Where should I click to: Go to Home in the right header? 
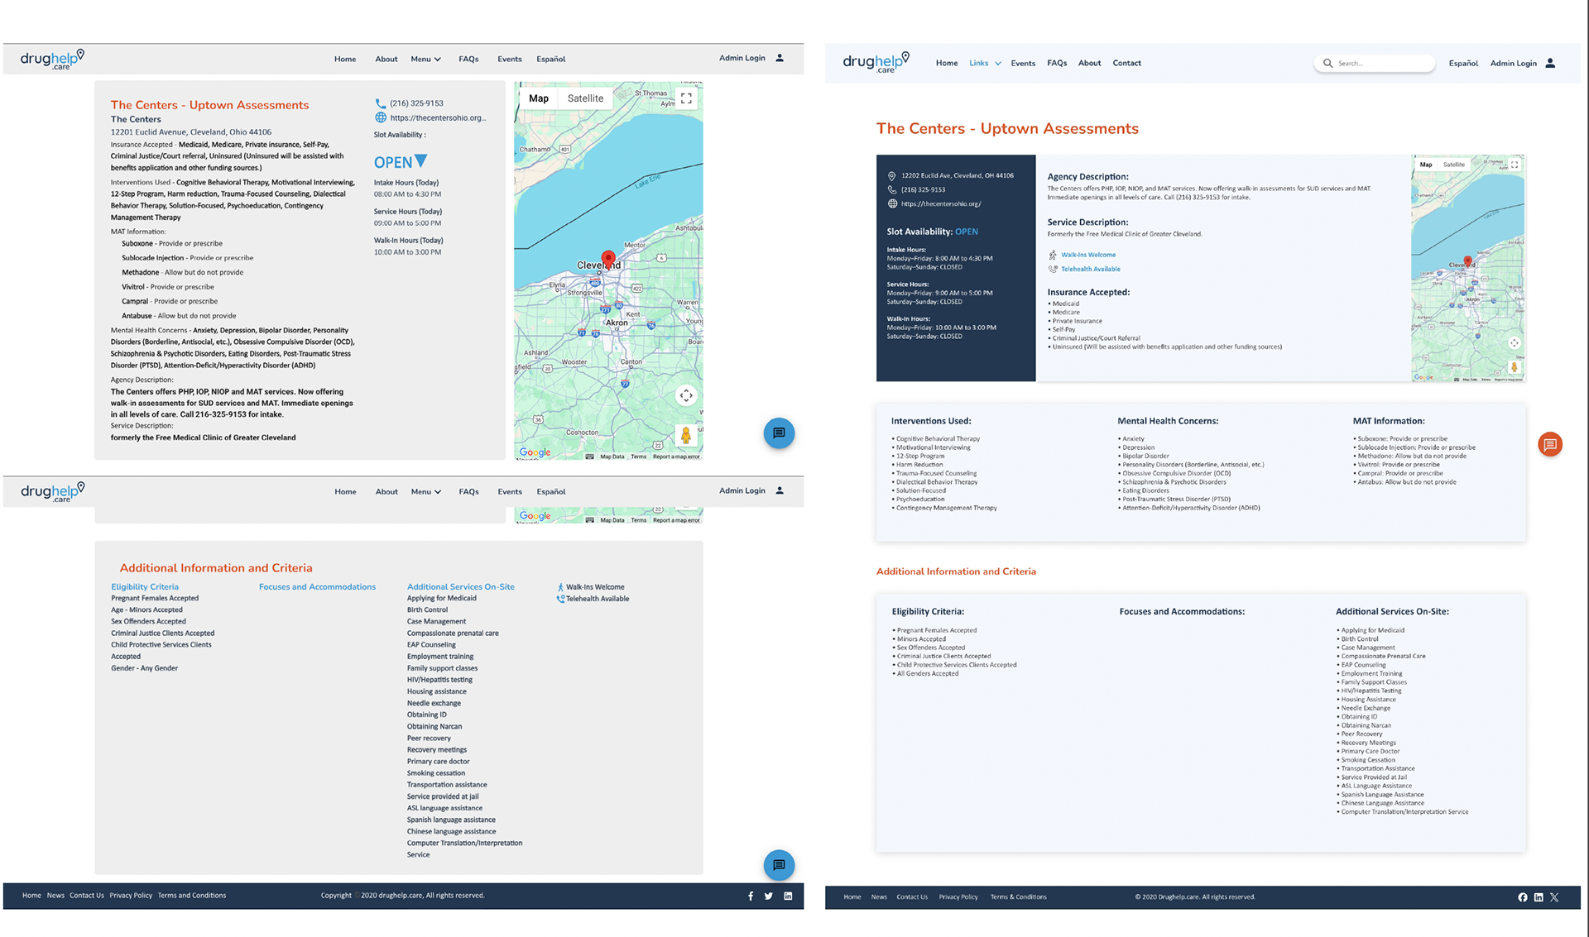click(x=947, y=63)
